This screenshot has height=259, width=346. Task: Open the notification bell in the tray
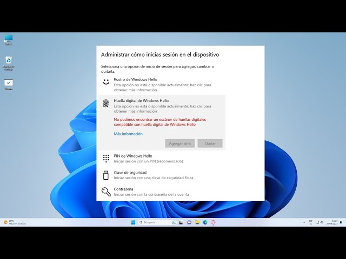point(341,222)
